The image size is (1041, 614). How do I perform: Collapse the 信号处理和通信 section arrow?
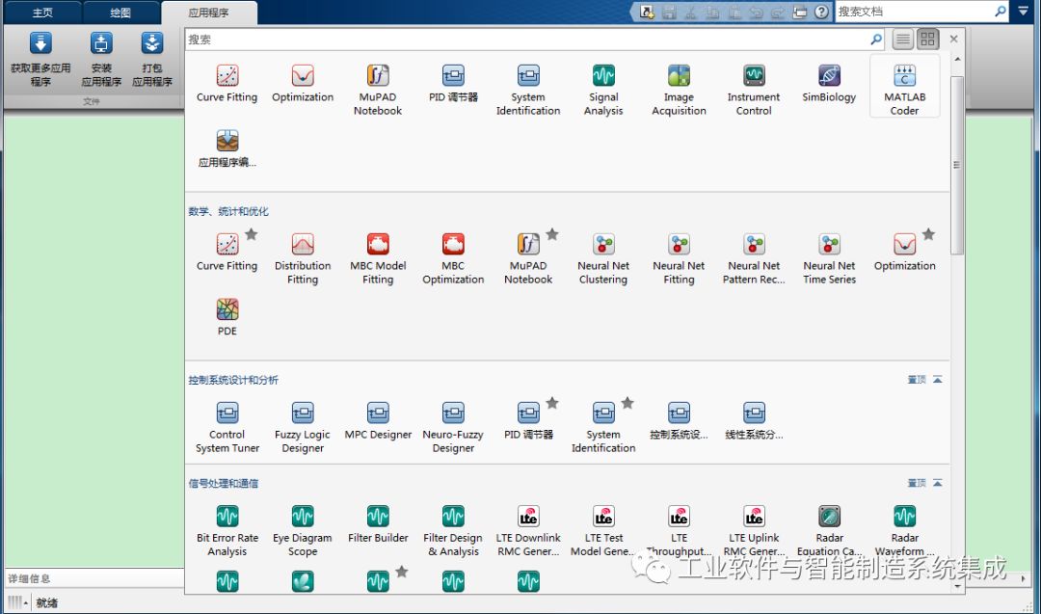[x=938, y=483]
